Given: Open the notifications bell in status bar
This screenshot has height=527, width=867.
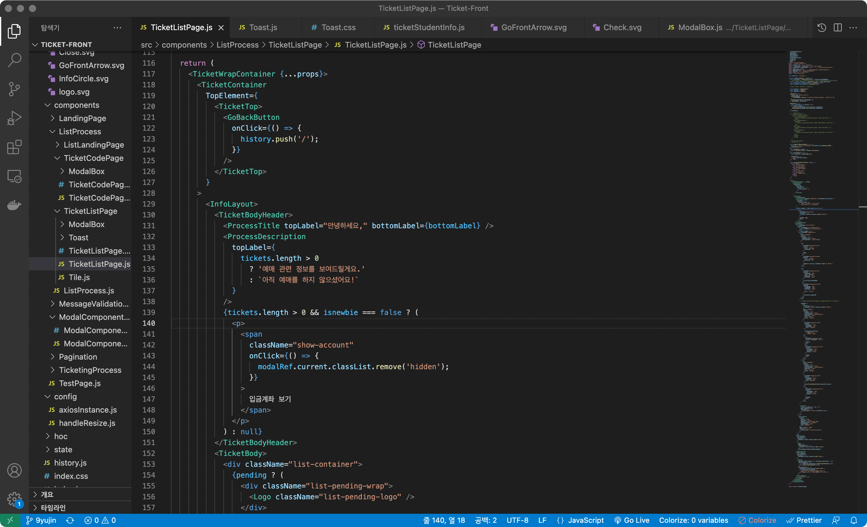Looking at the screenshot, I should coord(854,520).
